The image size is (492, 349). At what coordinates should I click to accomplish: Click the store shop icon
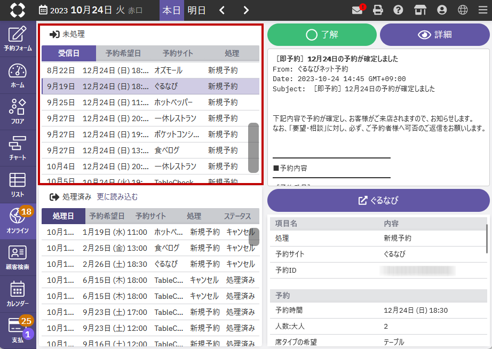[x=420, y=10]
